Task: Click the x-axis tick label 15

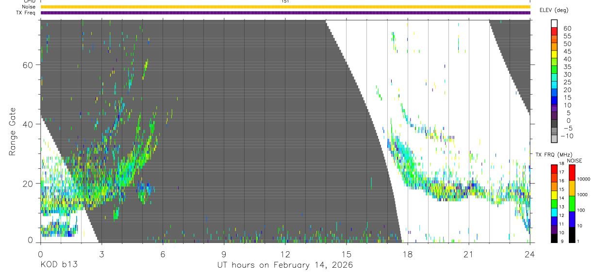Action: [346, 254]
